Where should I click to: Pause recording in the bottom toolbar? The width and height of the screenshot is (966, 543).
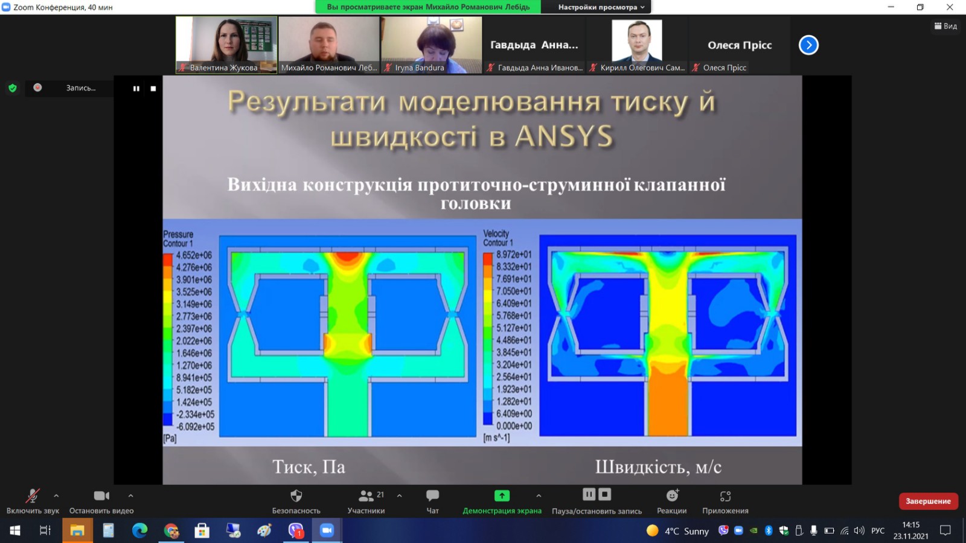point(589,495)
